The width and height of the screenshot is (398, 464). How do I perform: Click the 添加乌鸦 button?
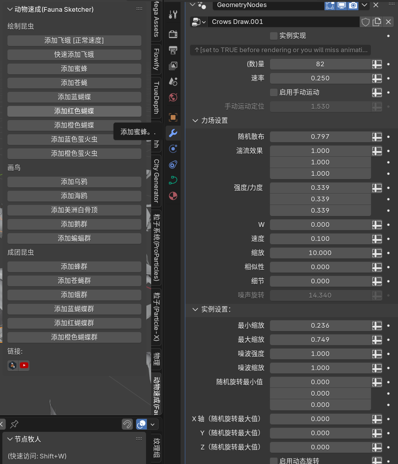[74, 182]
